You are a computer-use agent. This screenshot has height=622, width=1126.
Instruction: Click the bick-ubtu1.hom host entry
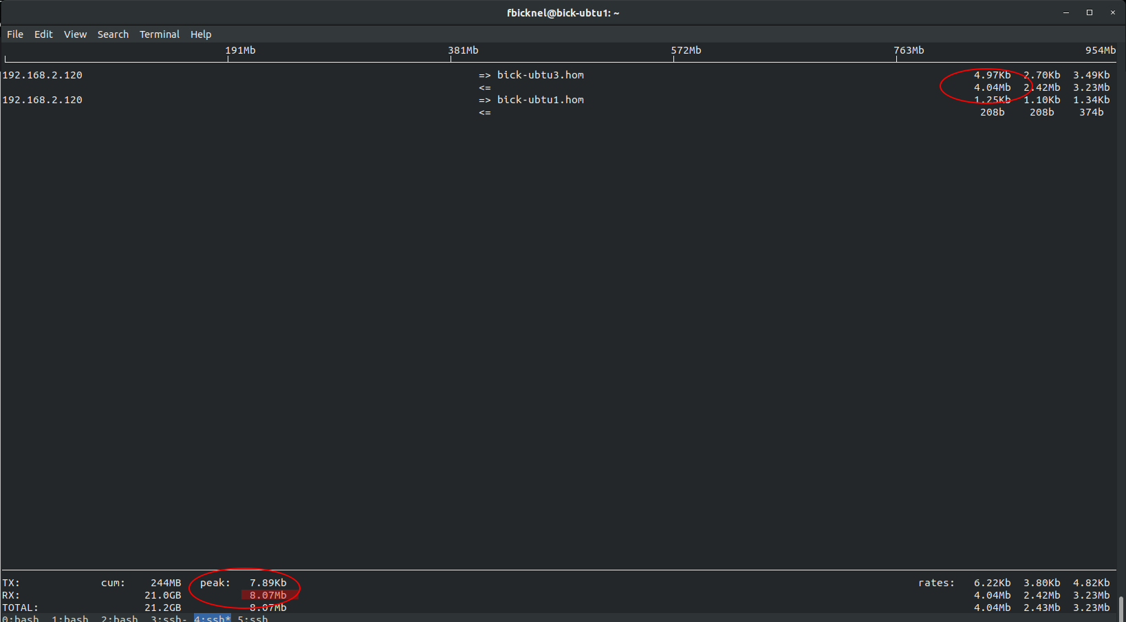tap(540, 100)
